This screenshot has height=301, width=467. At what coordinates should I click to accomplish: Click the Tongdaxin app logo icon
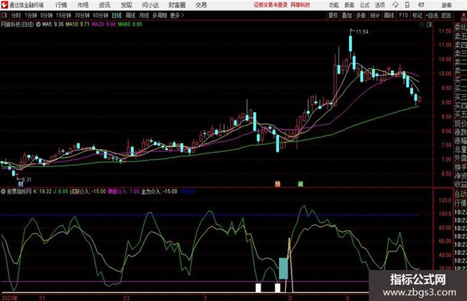4,5
